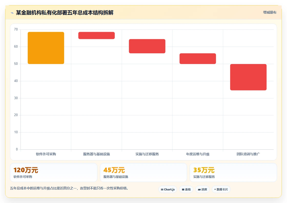Click the 服务器与基础设施 x-axis label
Screen dimensions: 287x203
(x=96, y=154)
